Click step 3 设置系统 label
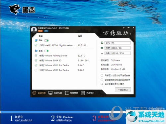 pos(103,117)
